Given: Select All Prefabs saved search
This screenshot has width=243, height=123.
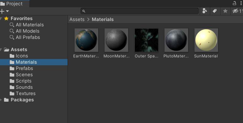Looking at the screenshot, I should click(28, 37).
